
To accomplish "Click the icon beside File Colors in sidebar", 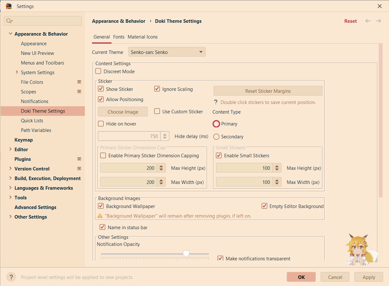I will 79,82.
